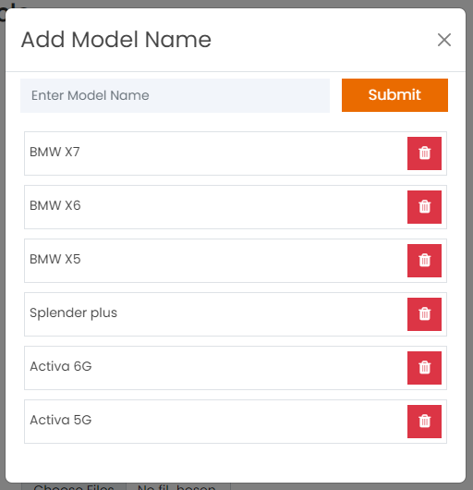Click empty white space beneath the model list
The image size is (473, 490).
click(x=236, y=462)
